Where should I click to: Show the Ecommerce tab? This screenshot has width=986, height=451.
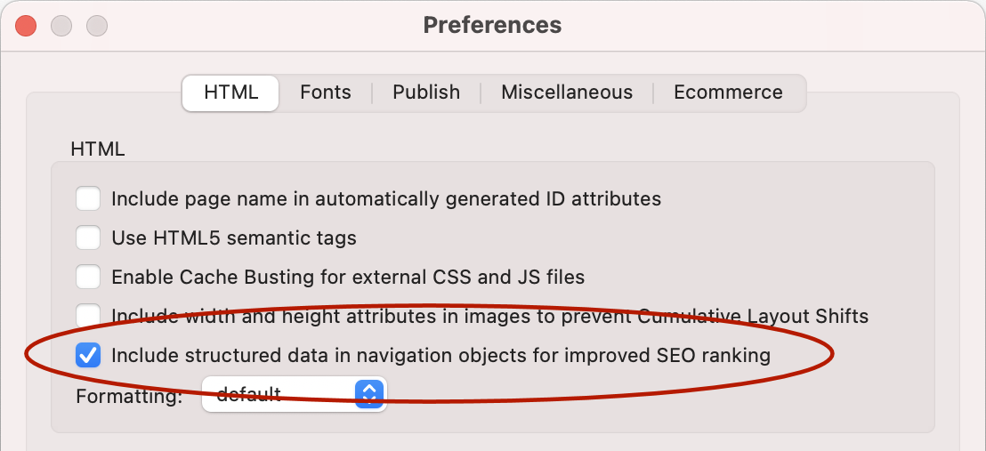728,93
